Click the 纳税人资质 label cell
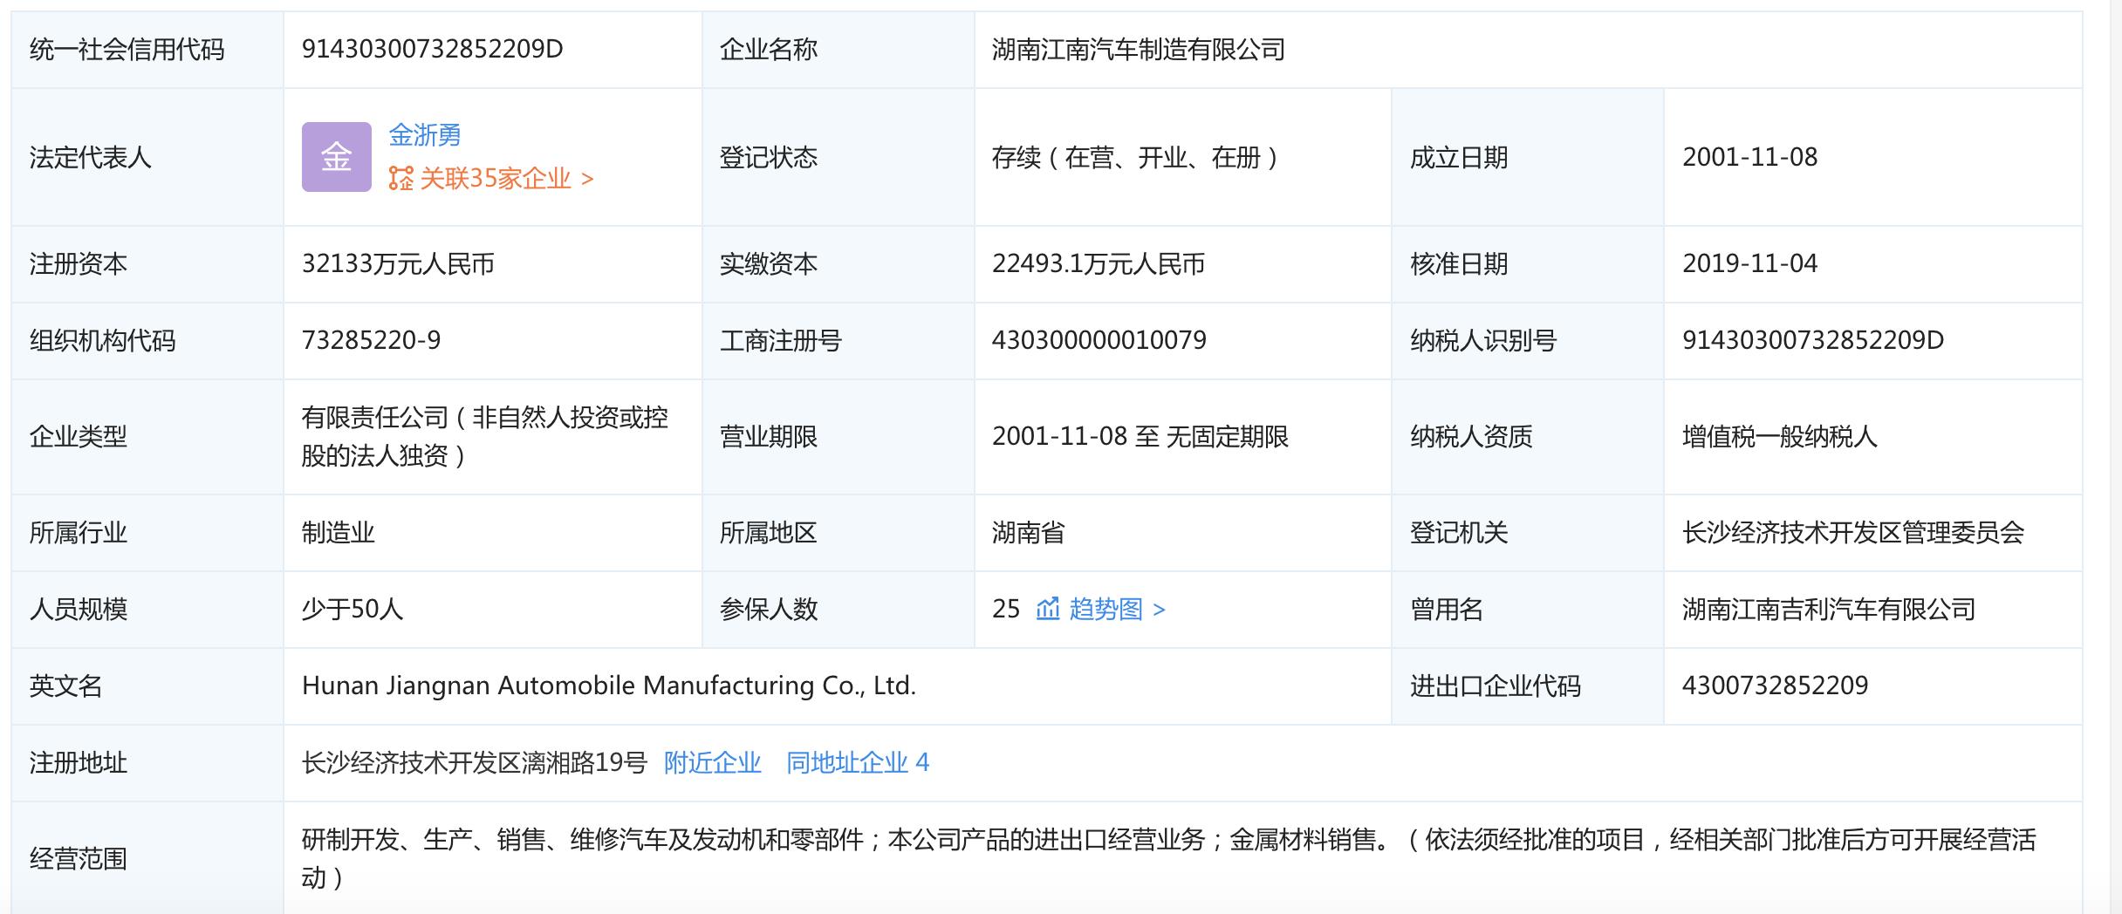Screen dimensions: 2122x914 tap(1528, 437)
